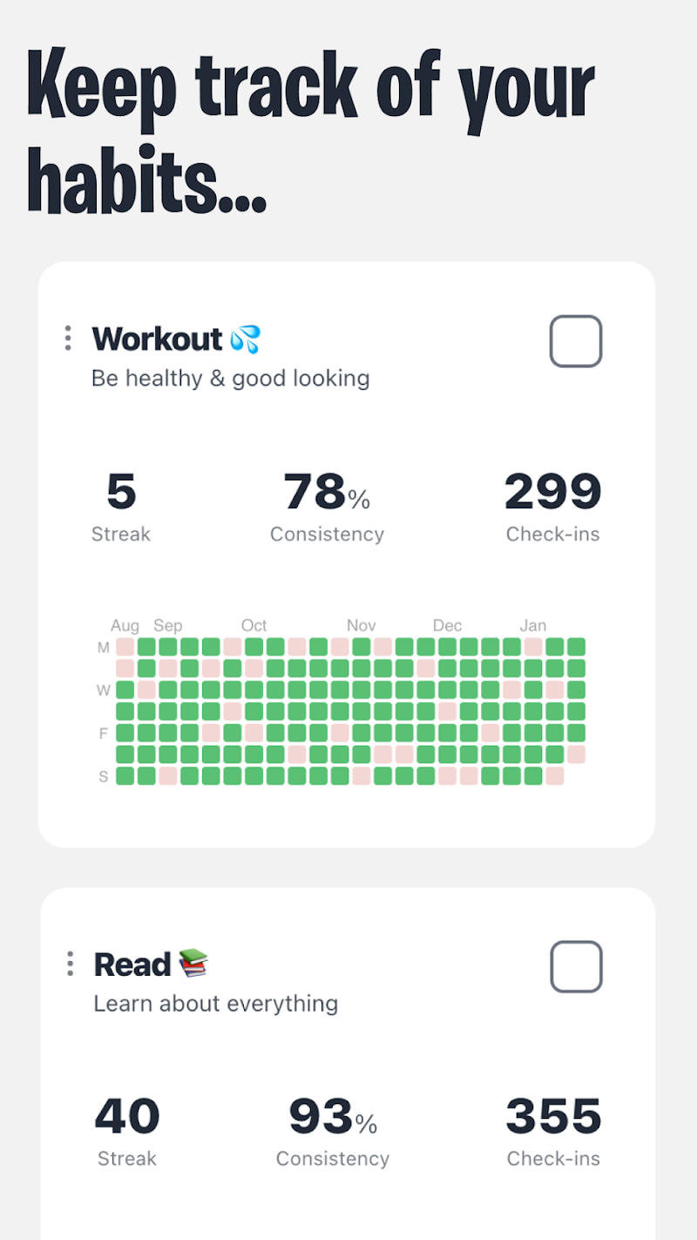Open the Workout habit three-dot menu
This screenshot has height=1240, width=697.
(x=68, y=338)
